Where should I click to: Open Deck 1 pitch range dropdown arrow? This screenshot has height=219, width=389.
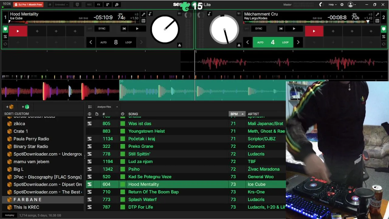pyautogui.click(x=179, y=14)
